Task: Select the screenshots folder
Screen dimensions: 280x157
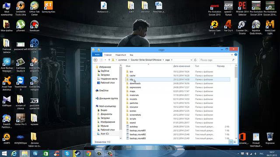Action: tap(135, 115)
